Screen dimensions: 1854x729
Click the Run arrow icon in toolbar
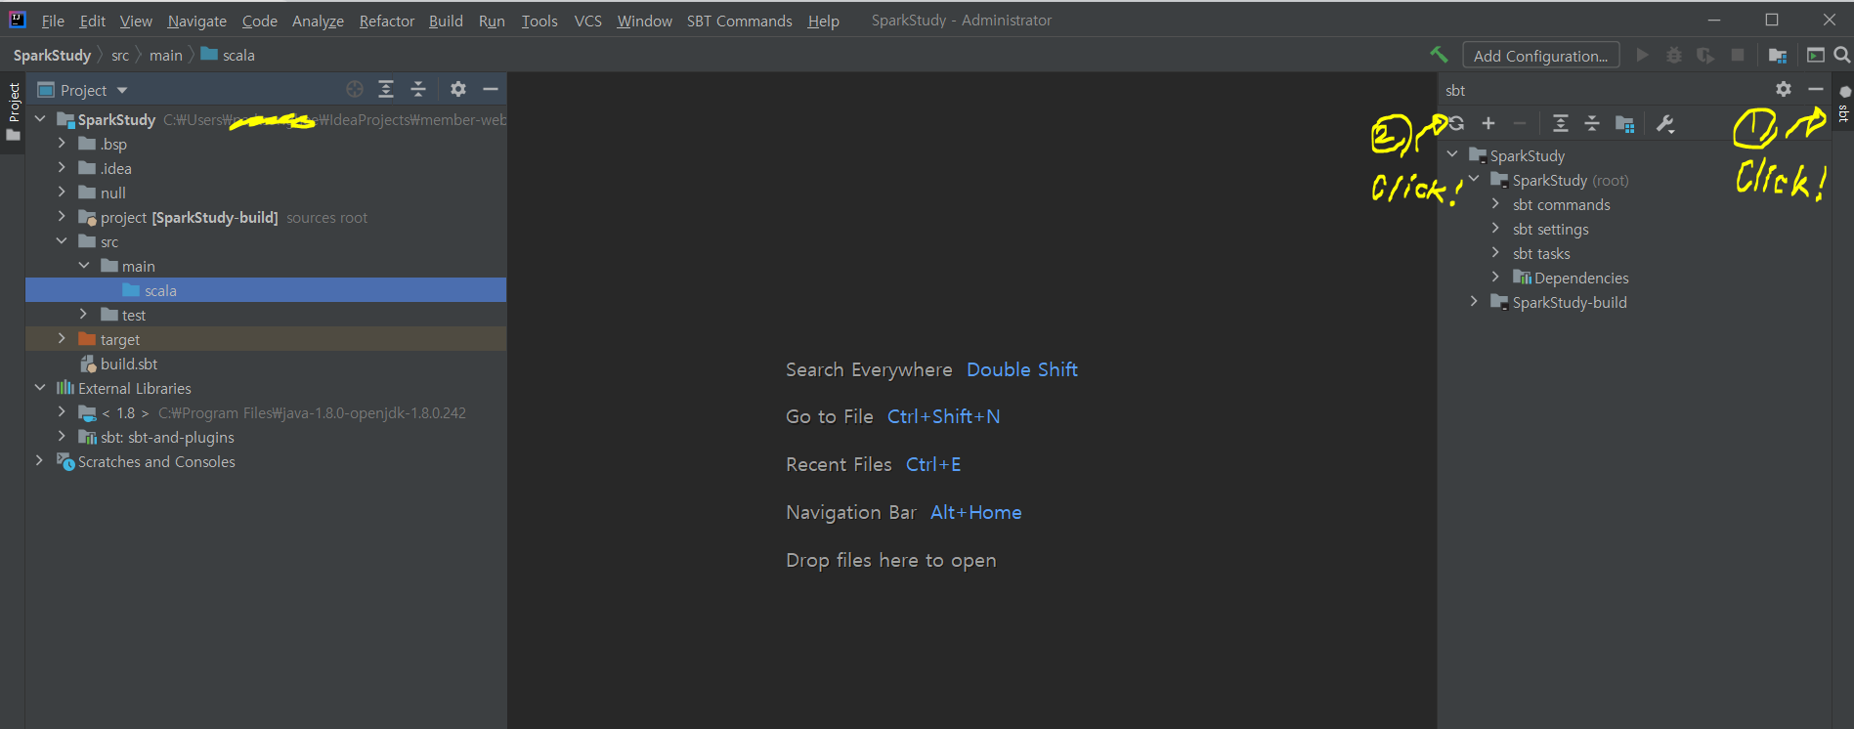click(x=1642, y=55)
